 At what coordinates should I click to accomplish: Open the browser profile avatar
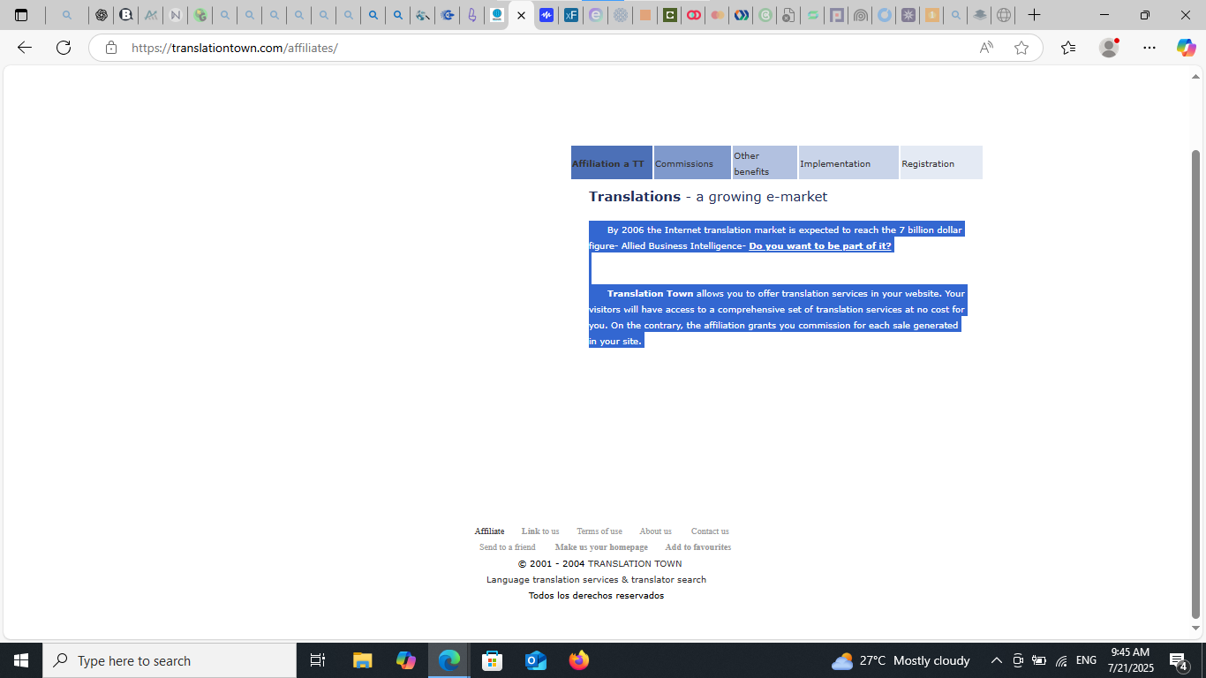(x=1109, y=48)
